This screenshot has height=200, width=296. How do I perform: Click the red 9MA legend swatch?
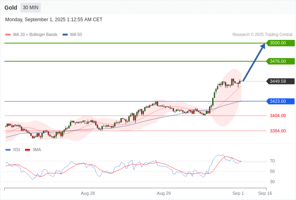pos(27,150)
